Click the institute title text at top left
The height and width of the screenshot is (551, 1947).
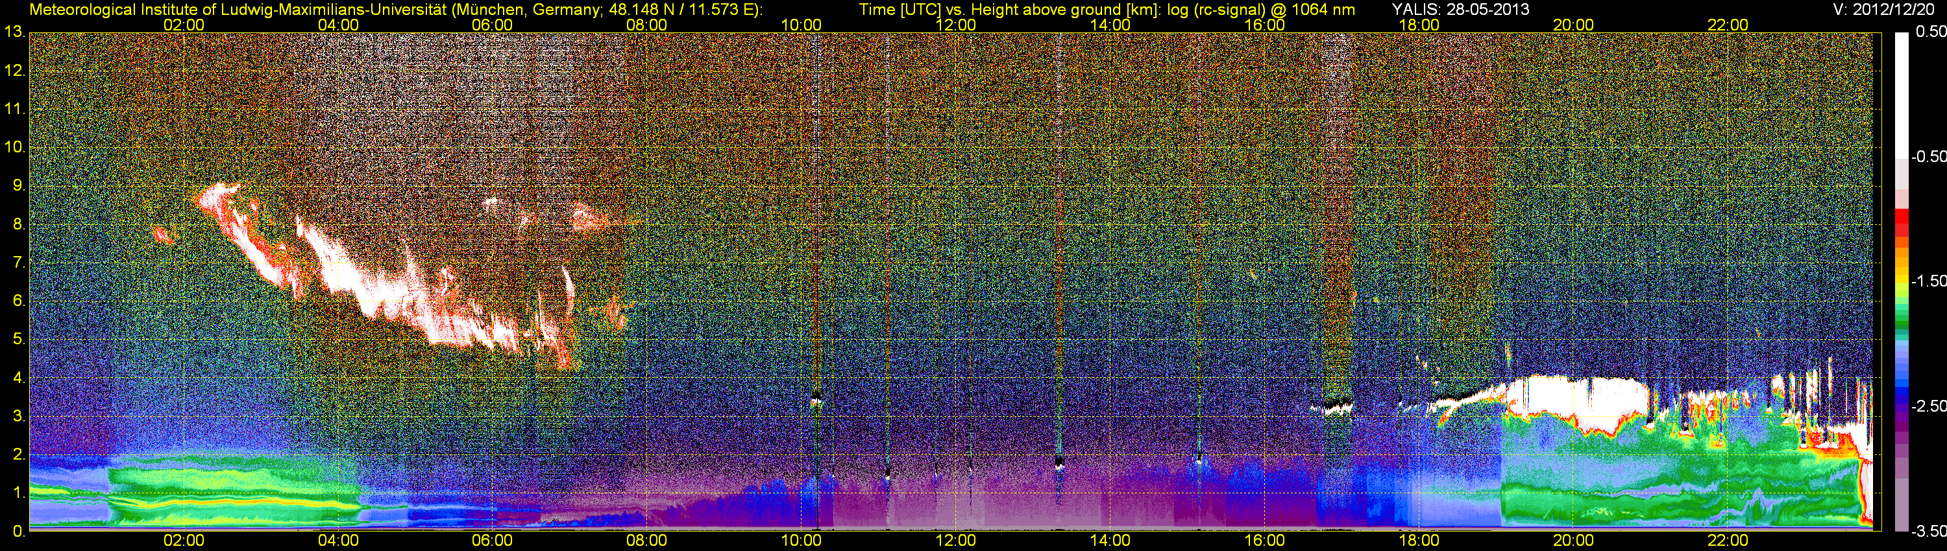tap(395, 9)
